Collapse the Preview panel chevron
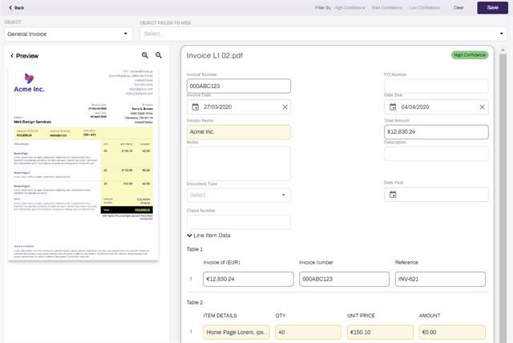Screen dimensions: 513x343 pos(12,56)
